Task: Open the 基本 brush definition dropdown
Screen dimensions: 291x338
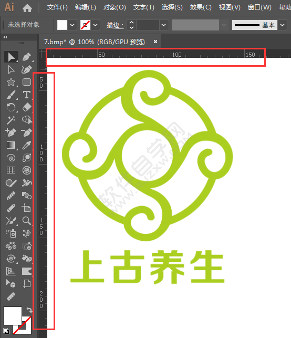Action: click(283, 25)
